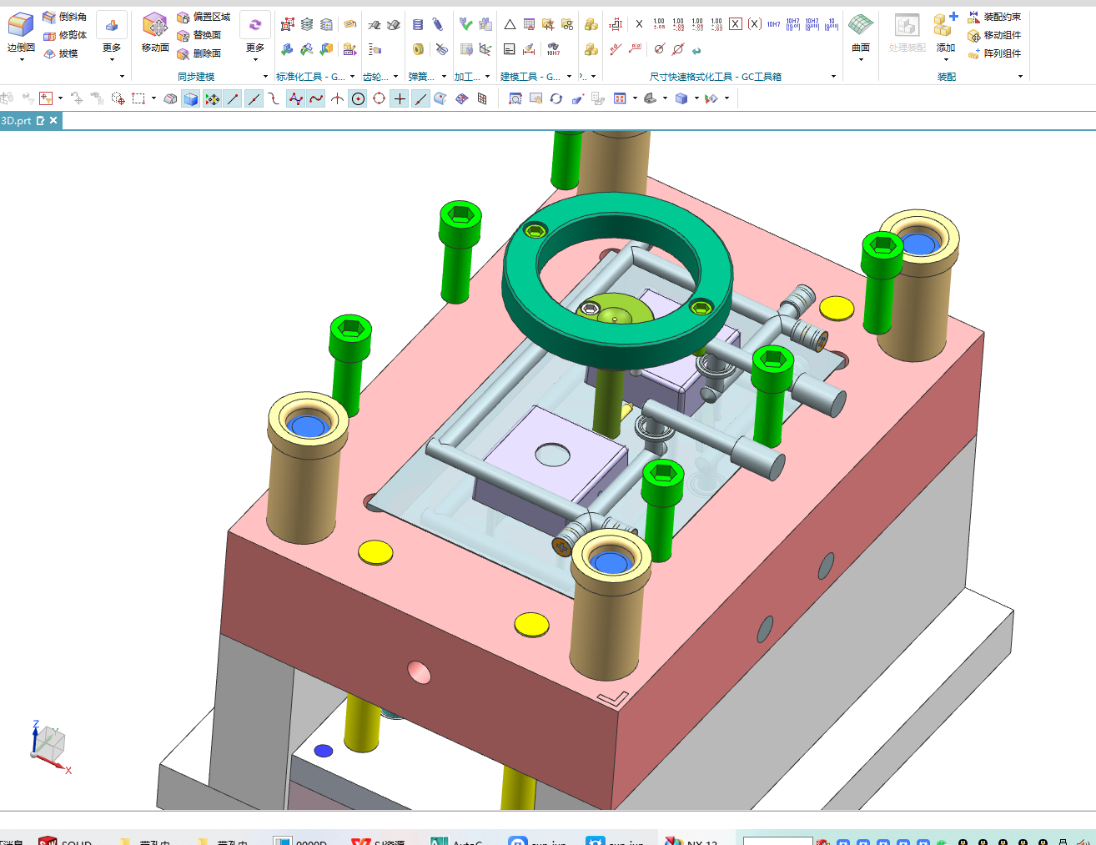Viewport: 1096px width, 845px height.
Task: Click the gear tools (齿轮) group label
Action: 375,77
